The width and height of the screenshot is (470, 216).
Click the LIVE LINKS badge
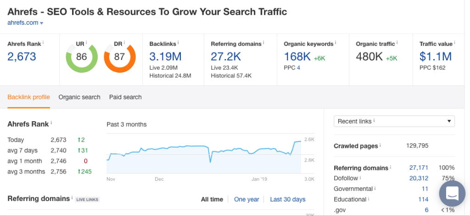[x=87, y=200]
